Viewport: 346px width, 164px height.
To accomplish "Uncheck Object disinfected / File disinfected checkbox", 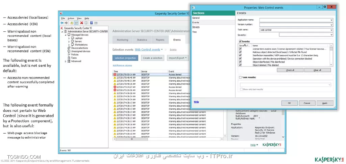I will 240,62.
